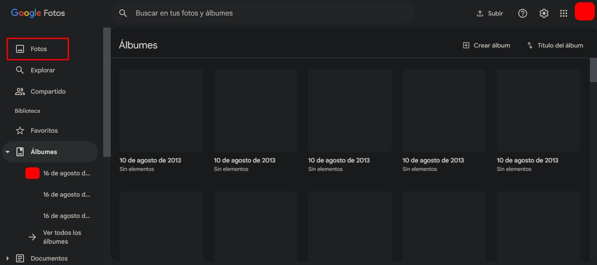
Task: Collapse the Álbumes tree arrow
Action: (x=8, y=152)
